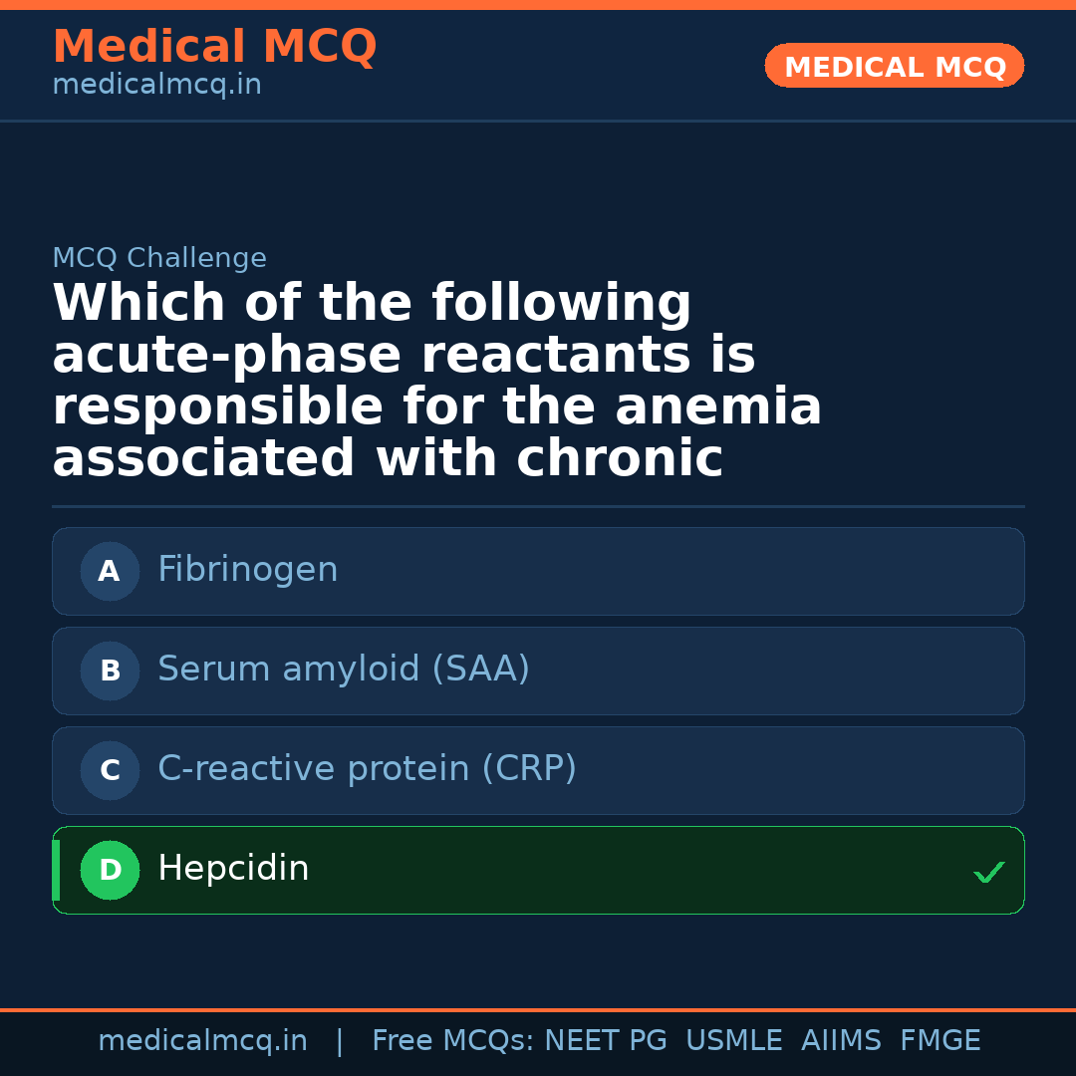1076x1076 pixels.
Task: Open medicalmcq.in from the footer
Action: click(x=202, y=1039)
